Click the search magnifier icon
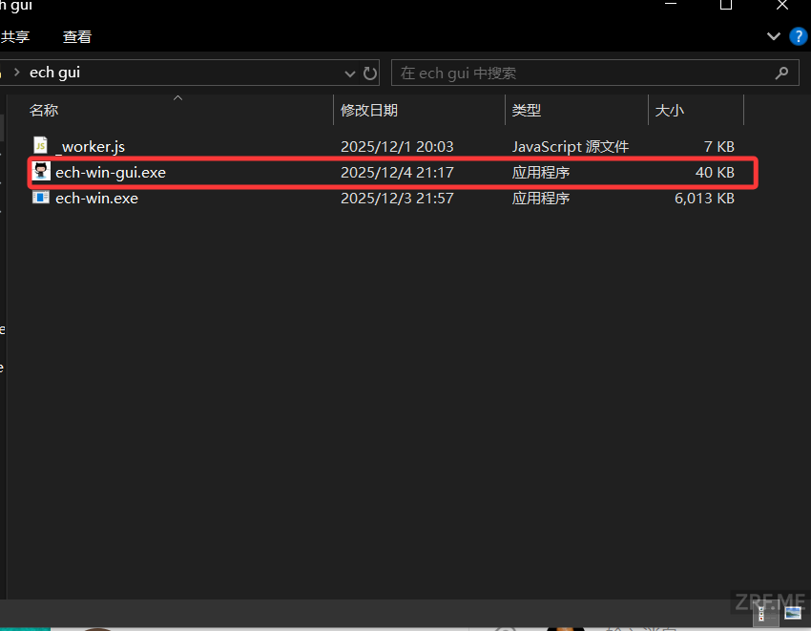The image size is (811, 631). tap(781, 73)
